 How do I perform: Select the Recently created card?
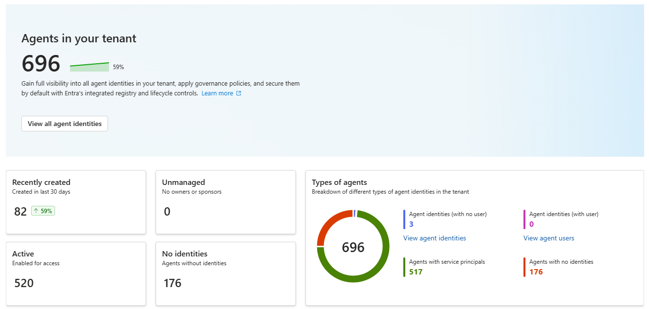tap(76, 202)
